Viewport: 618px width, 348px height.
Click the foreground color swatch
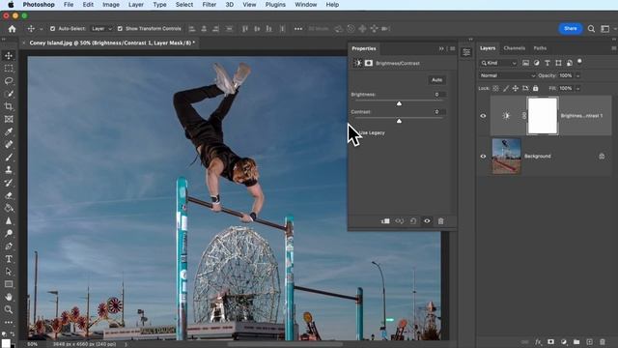[x=6, y=343]
